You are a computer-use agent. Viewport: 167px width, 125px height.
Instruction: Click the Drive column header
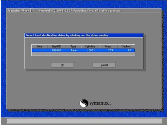click(40, 47)
